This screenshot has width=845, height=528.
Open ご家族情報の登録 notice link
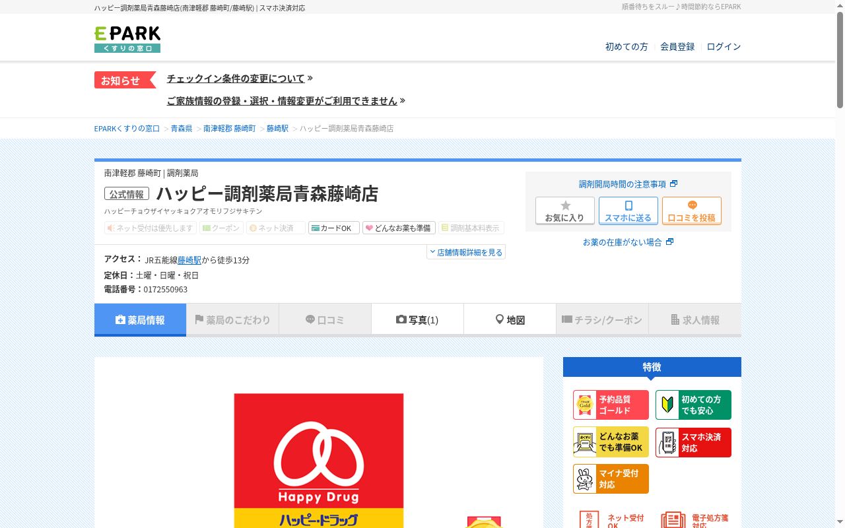[286, 101]
